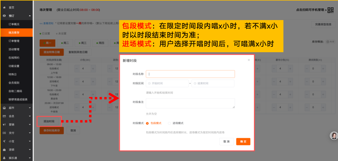Image resolution: width=338 pixels, height=161 pixels.
Task: Click the payment icon in sidebar
Action: pyautogui.click(x=4, y=133)
